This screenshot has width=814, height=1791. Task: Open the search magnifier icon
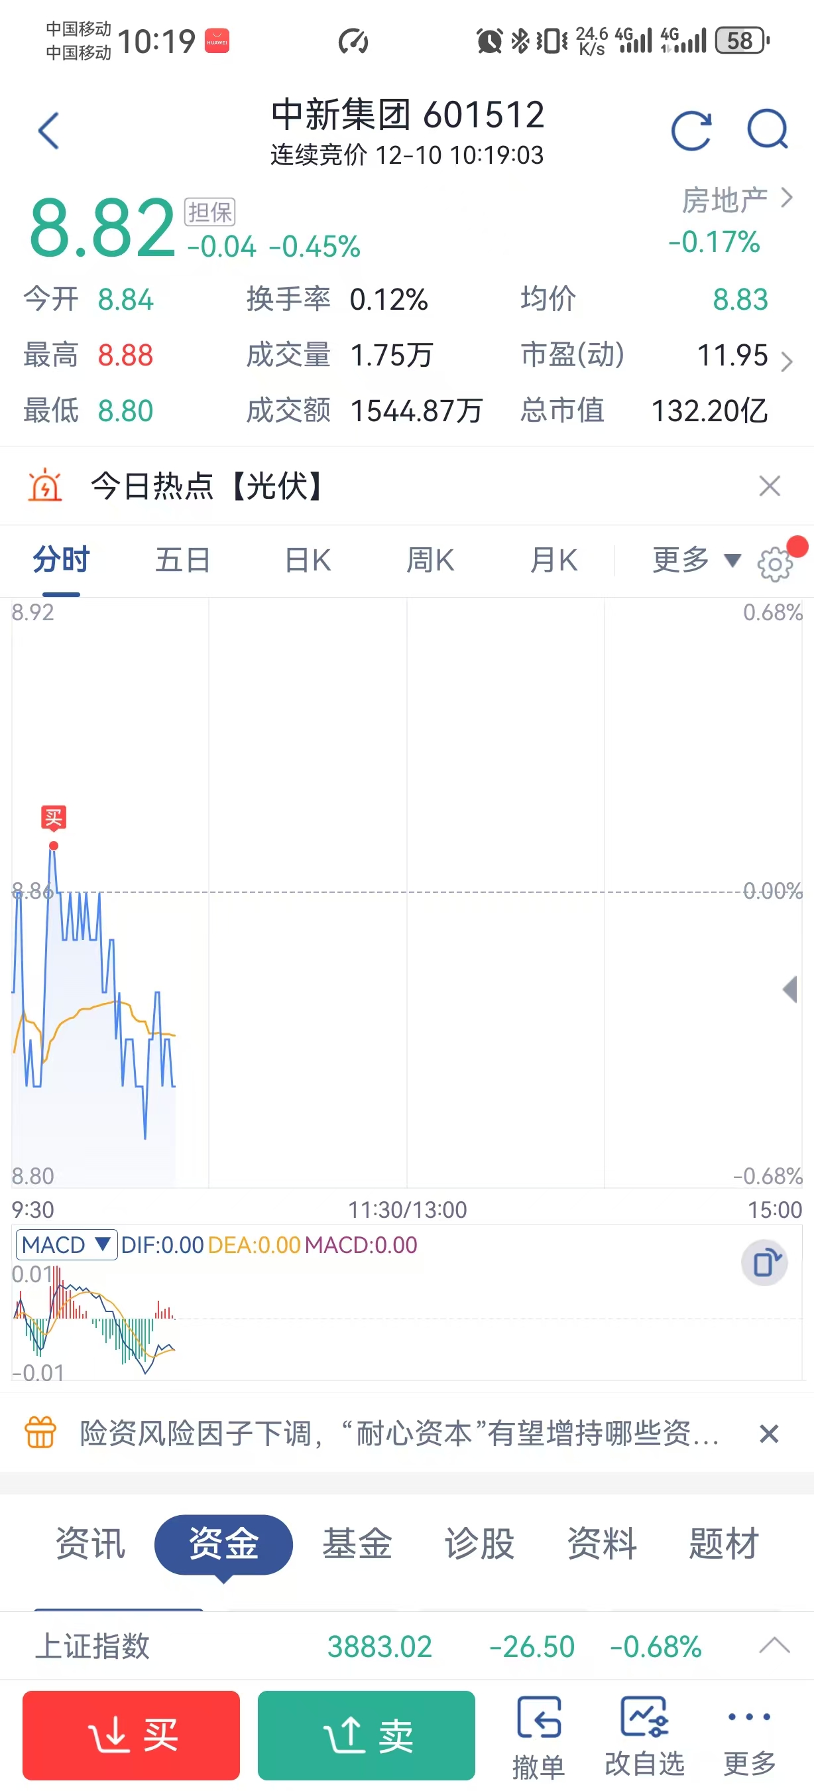pos(767,131)
